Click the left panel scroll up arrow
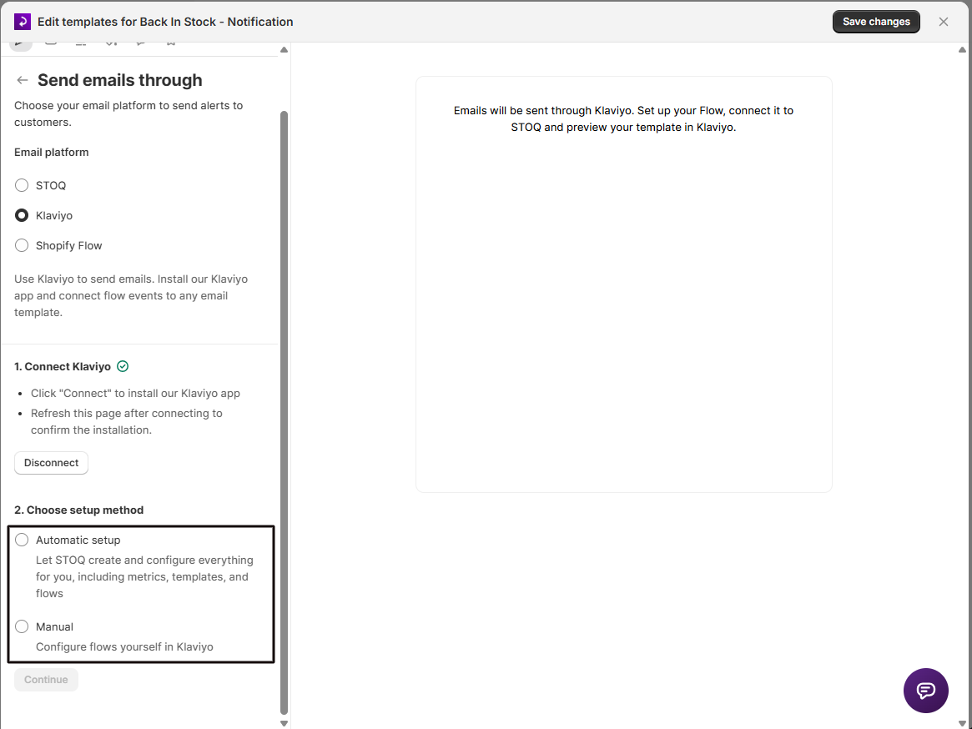Image resolution: width=972 pixels, height=729 pixels. [x=284, y=49]
